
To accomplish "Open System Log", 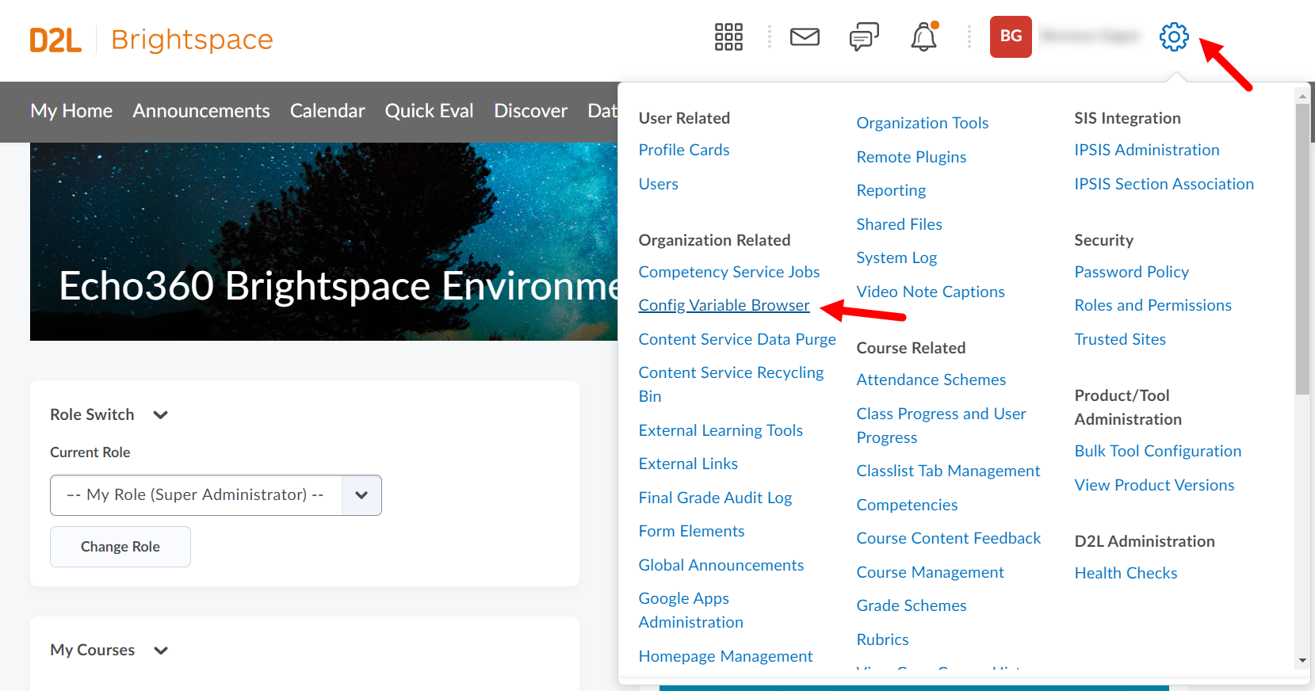I will pos(896,258).
